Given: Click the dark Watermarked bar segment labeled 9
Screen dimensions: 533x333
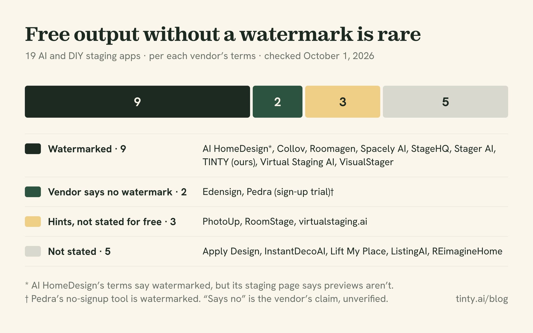Looking at the screenshot, I should [x=137, y=101].
